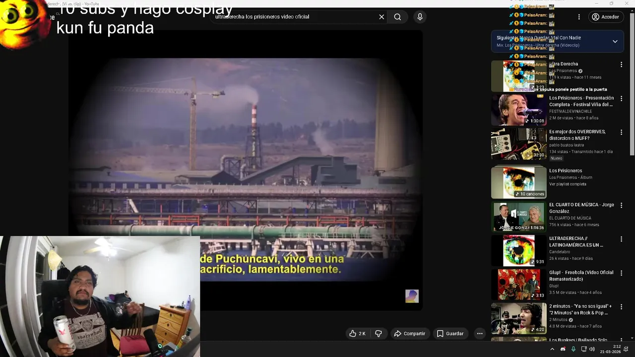The width and height of the screenshot is (635, 357).
Task: Open options for 'Presentación Completa' video
Action: tap(621, 98)
